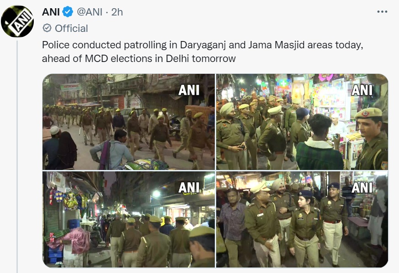The height and width of the screenshot is (273, 399).
Task: Open the three-dot more options menu
Action: pos(382,12)
